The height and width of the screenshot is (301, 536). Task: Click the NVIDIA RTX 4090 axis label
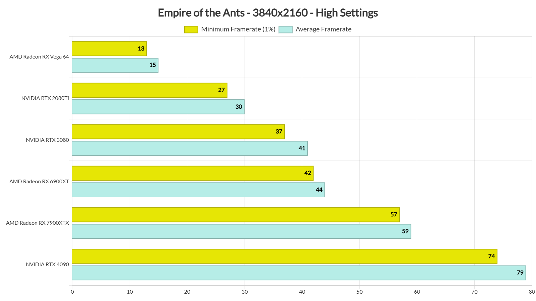pyautogui.click(x=47, y=265)
